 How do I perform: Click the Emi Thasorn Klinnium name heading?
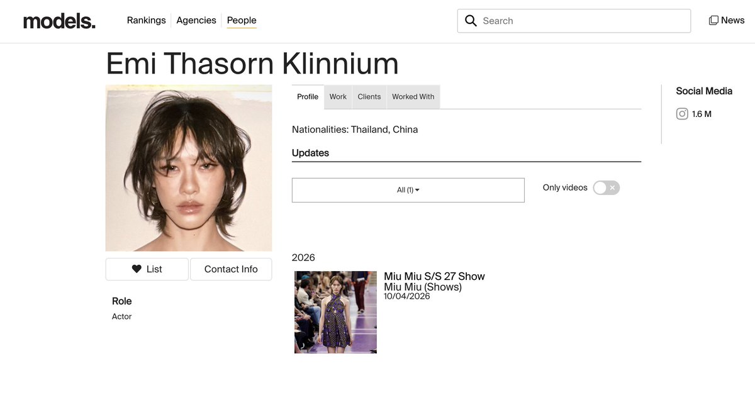pos(252,64)
